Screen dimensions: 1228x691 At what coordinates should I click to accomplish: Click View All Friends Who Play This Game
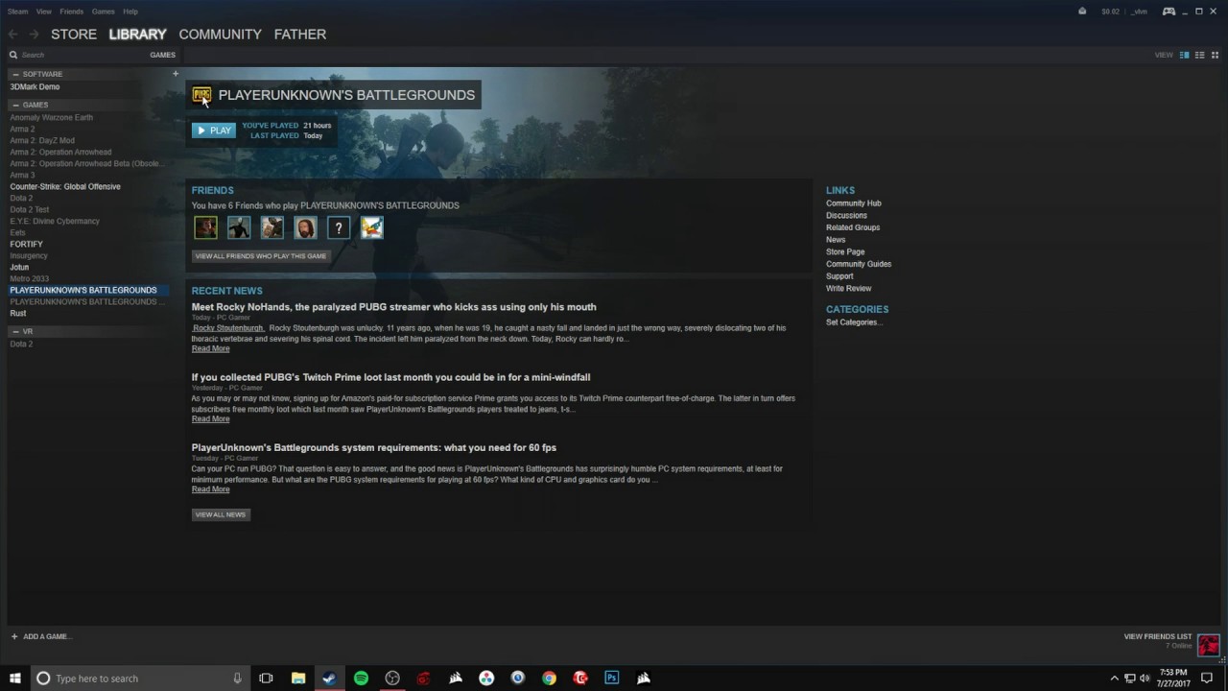[261, 256]
